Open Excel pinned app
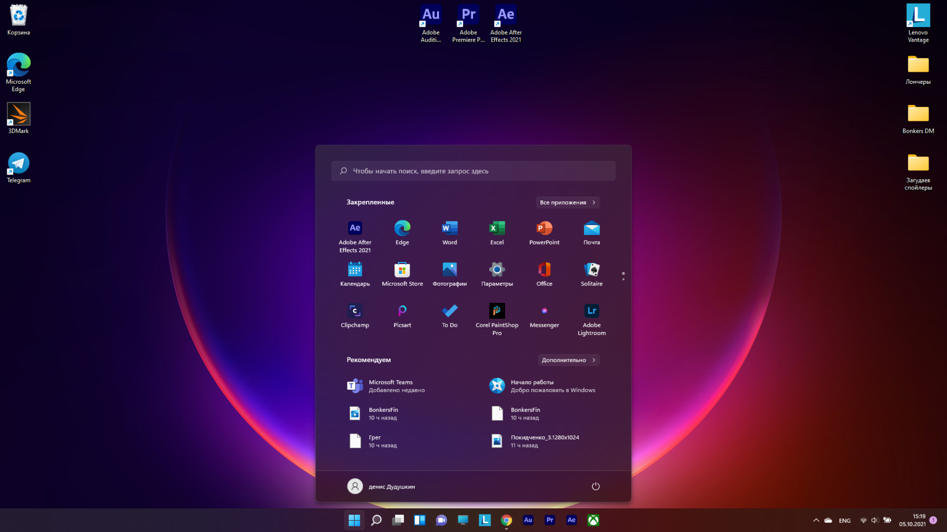The image size is (947, 532). 497,233
